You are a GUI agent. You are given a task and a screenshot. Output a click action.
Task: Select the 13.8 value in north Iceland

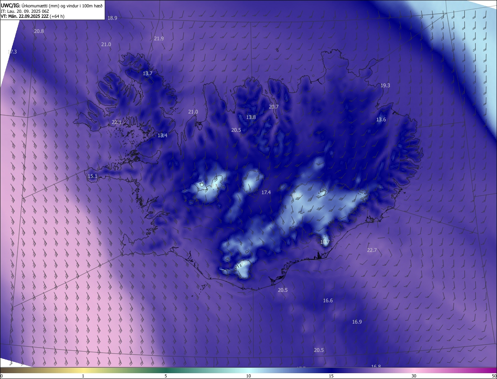click(x=251, y=117)
